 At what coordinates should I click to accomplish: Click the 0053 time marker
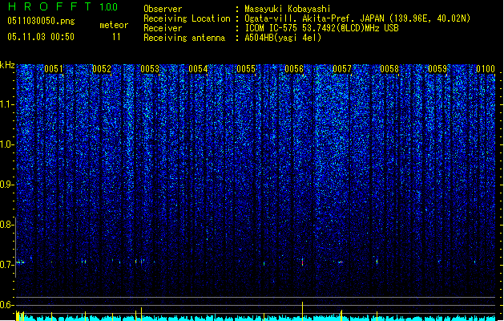click(150, 69)
